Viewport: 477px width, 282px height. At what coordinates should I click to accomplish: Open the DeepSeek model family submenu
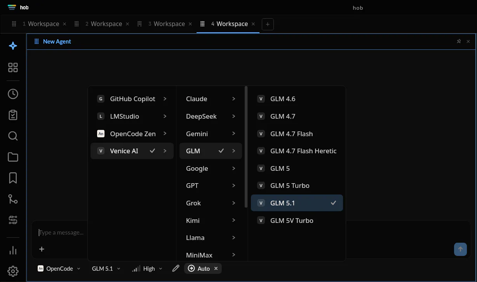pos(211,116)
